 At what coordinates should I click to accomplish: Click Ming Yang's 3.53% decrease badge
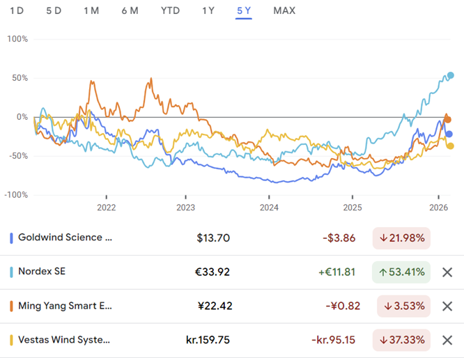point(403,306)
